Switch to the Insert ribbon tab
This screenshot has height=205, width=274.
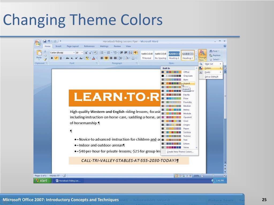click(x=58, y=46)
